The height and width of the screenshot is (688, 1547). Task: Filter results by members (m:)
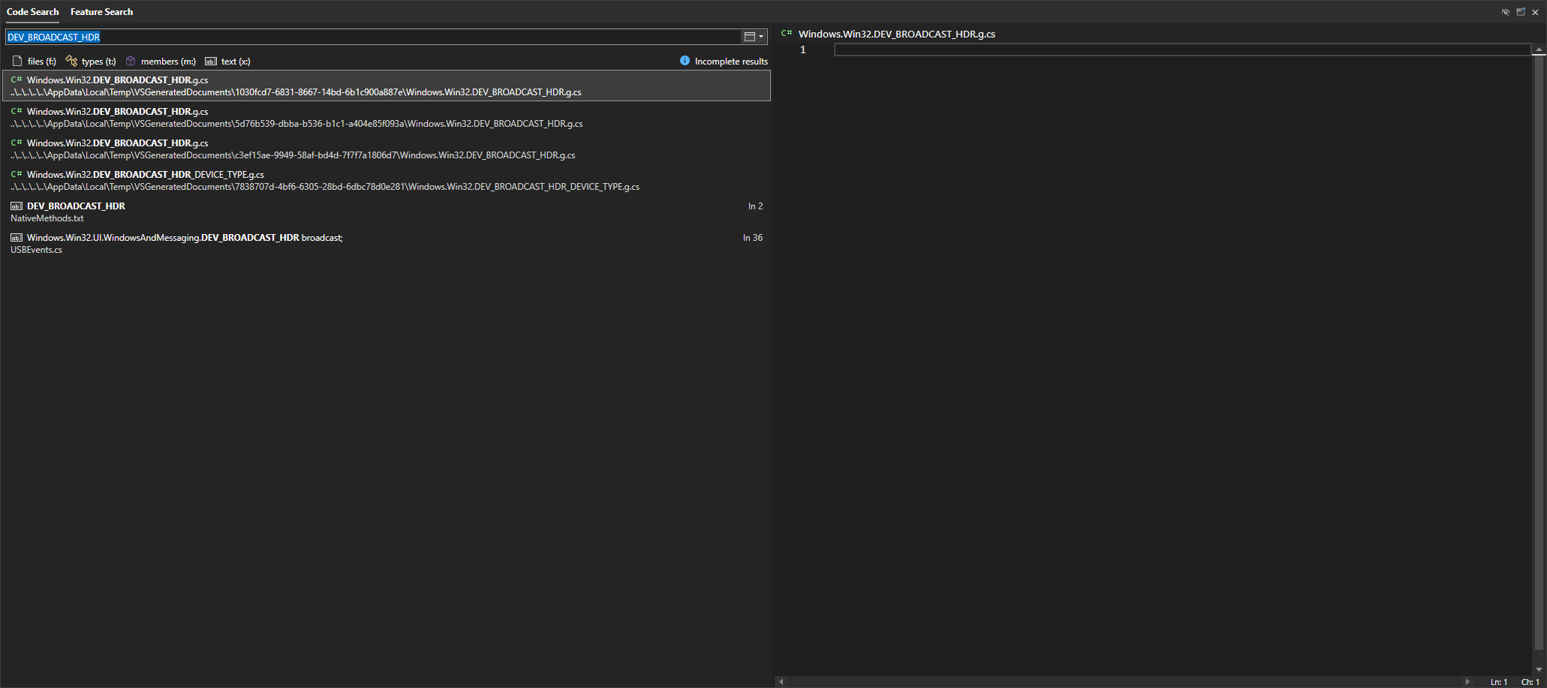tap(161, 62)
